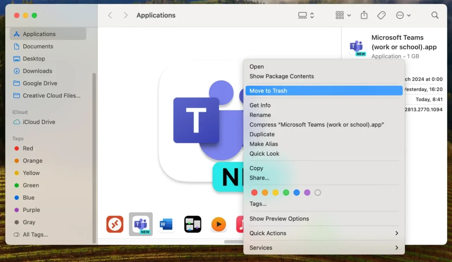
Task: Click the sidebar vertical scrollbar
Action: point(94,158)
